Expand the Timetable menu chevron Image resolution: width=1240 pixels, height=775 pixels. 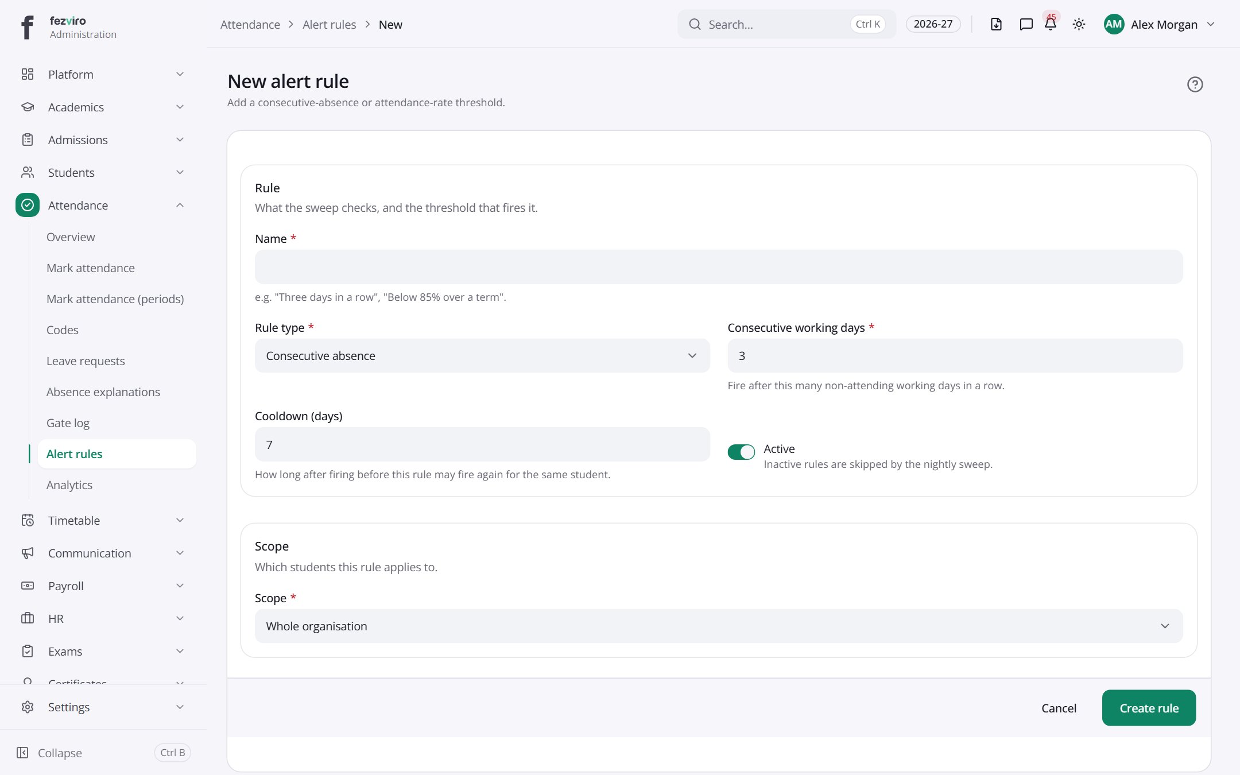point(180,520)
